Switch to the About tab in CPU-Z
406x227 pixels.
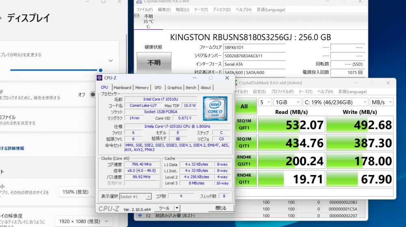point(206,87)
